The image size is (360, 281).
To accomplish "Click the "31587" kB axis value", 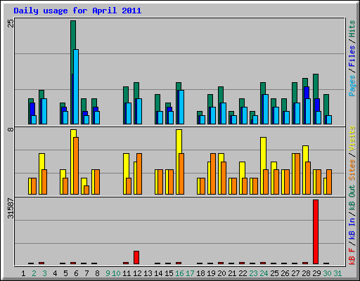I will 11,209.
